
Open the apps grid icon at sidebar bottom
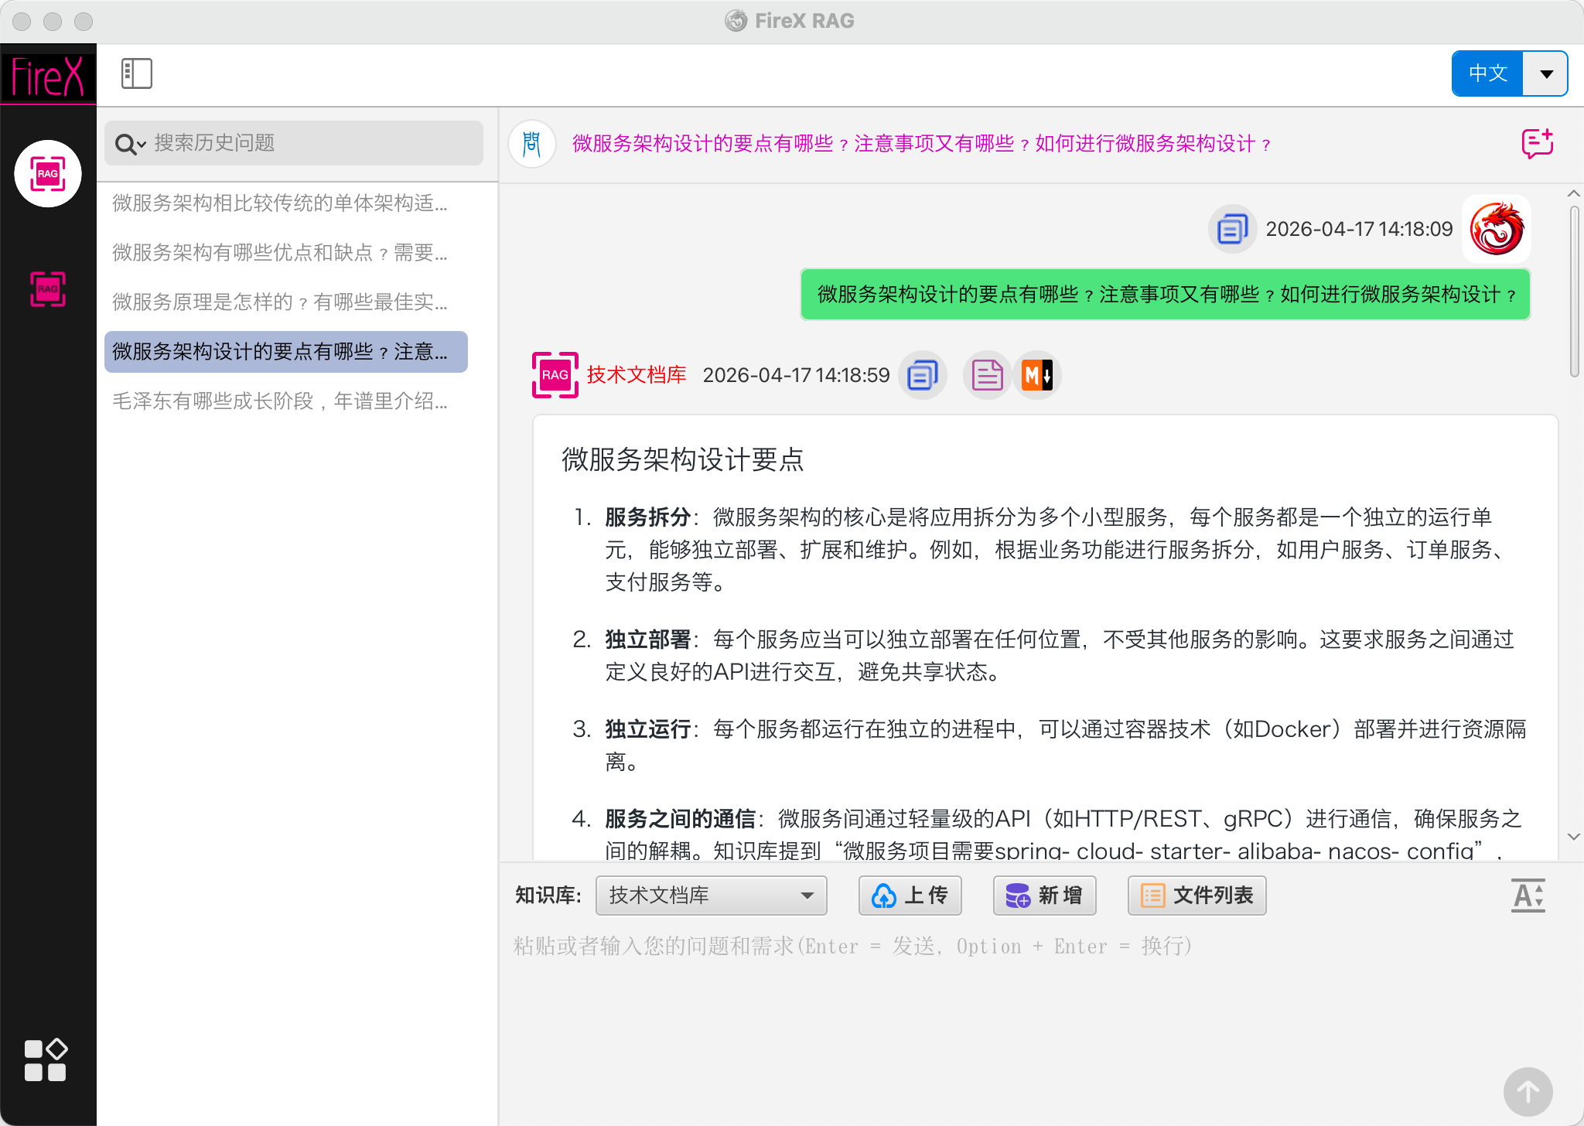pyautogui.click(x=46, y=1059)
